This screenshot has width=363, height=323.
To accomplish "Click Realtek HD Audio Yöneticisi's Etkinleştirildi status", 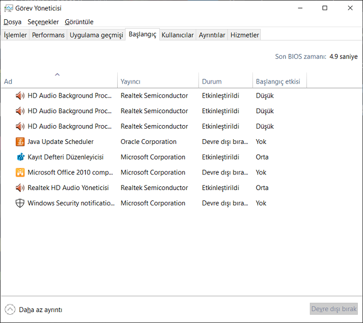I will pyautogui.click(x=220, y=188).
